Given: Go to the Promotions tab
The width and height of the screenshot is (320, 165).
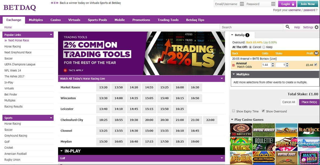Looking at the screenshot, I should tap(141, 20).
